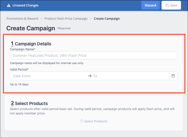Screen dimensions: 188x138
Task: Click the Campaign Name label
Action: (x=23, y=49)
